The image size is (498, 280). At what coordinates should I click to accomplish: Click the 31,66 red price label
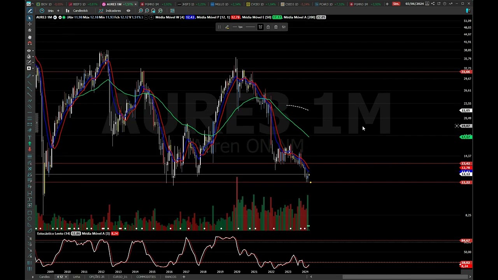(466, 72)
